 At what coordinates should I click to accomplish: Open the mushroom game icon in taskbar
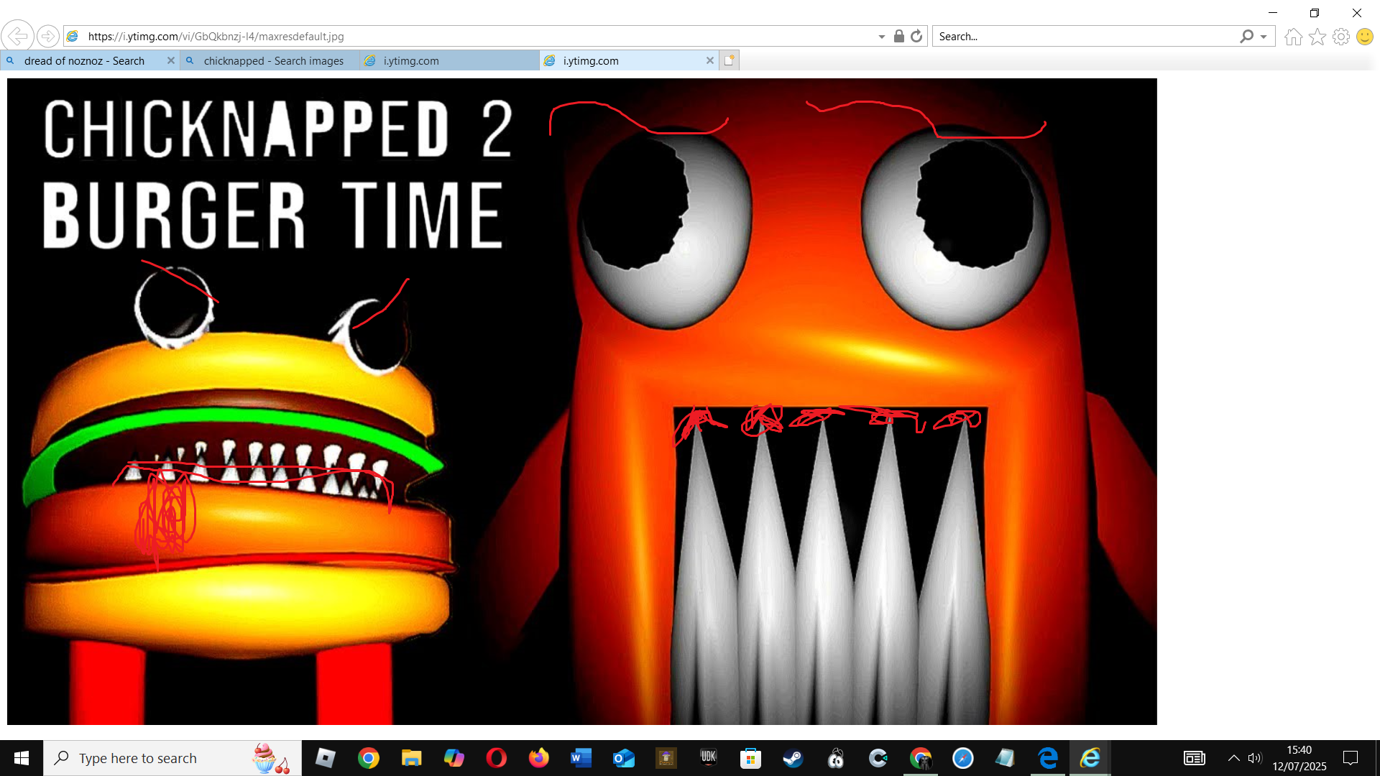tap(666, 758)
